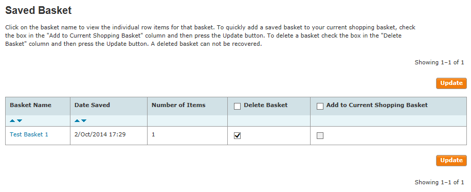Sort Date Saved column ascending with up arrow
471x192 pixels.
point(77,120)
